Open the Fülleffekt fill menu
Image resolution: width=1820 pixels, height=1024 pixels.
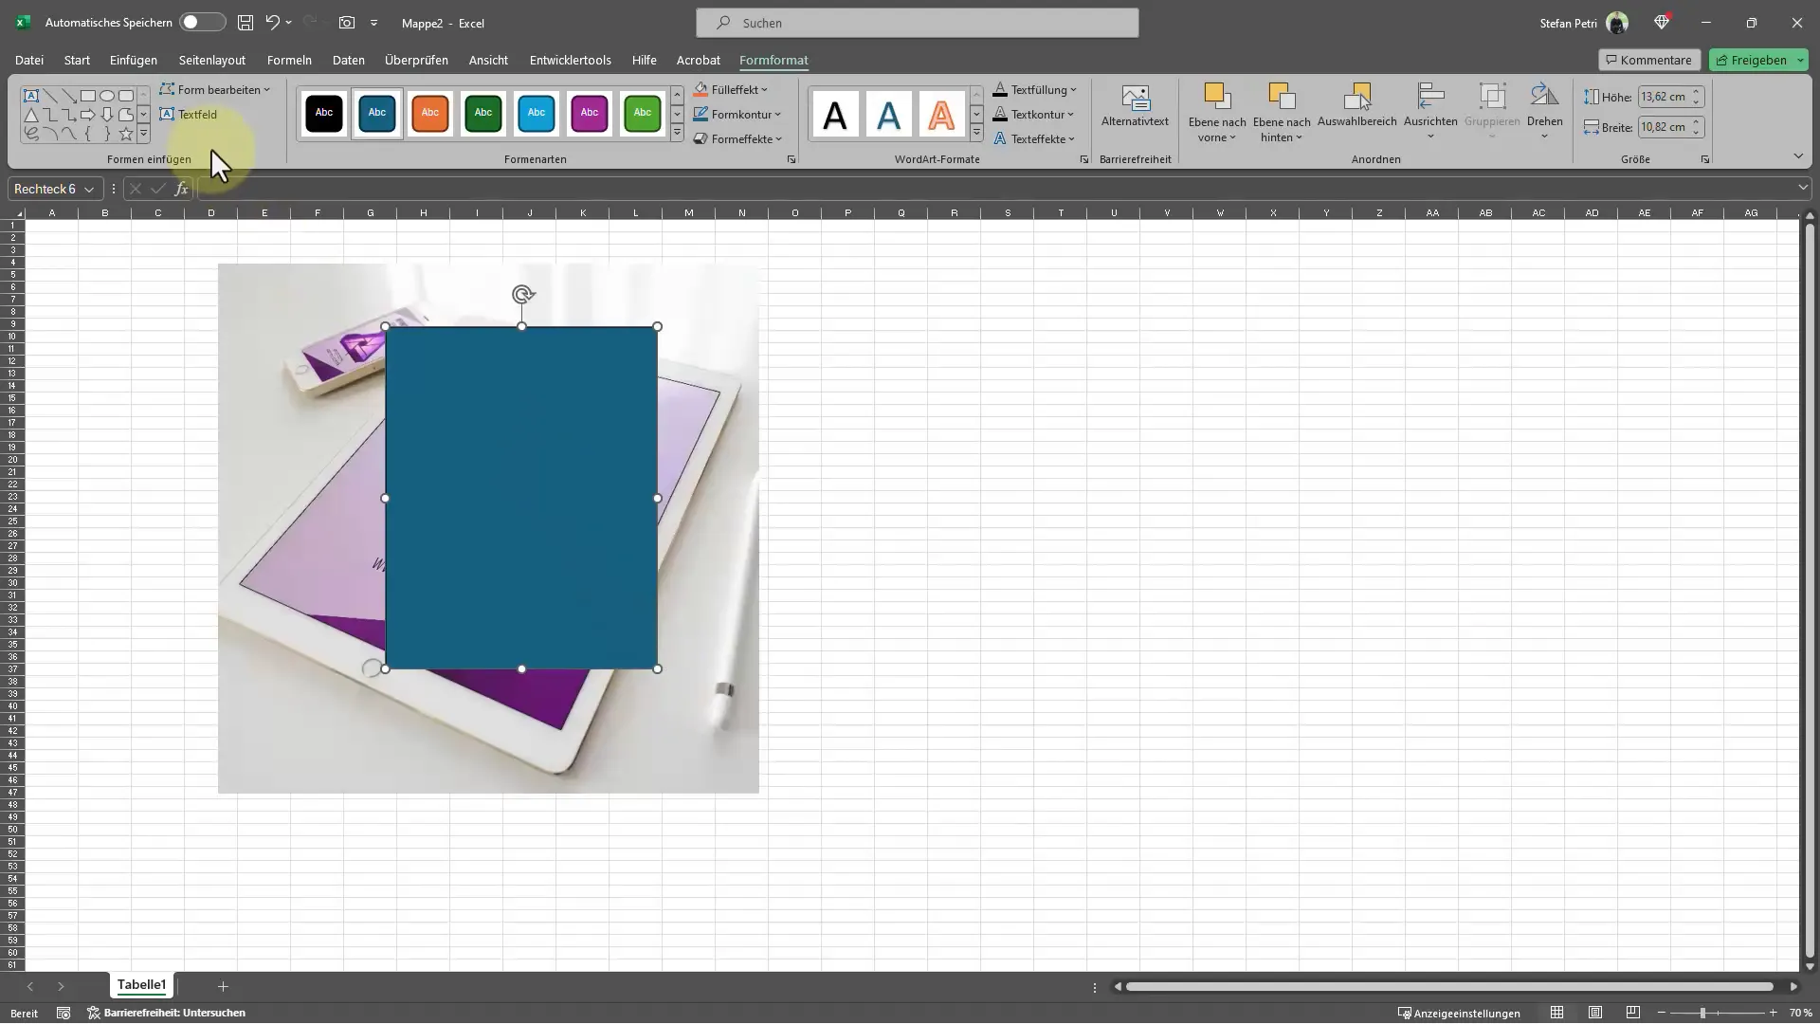point(731,89)
